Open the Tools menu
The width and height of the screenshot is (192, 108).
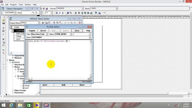(x=21, y=5)
